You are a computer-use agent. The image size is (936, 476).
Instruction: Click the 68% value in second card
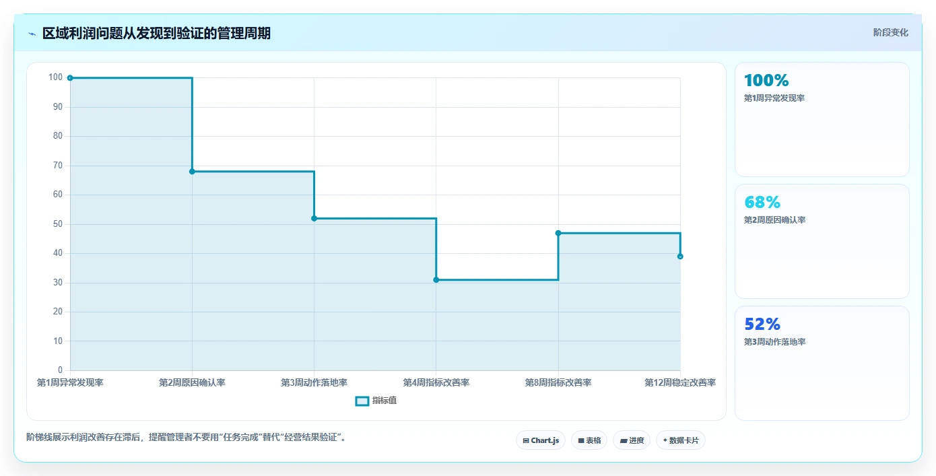point(762,202)
